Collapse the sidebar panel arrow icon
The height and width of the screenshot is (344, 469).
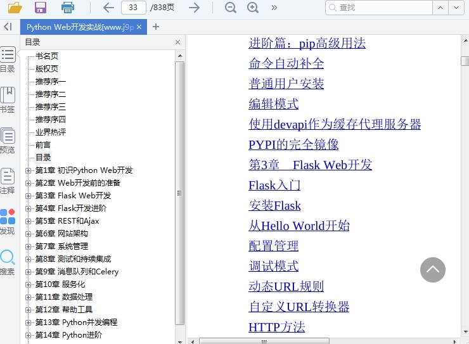pos(8,27)
